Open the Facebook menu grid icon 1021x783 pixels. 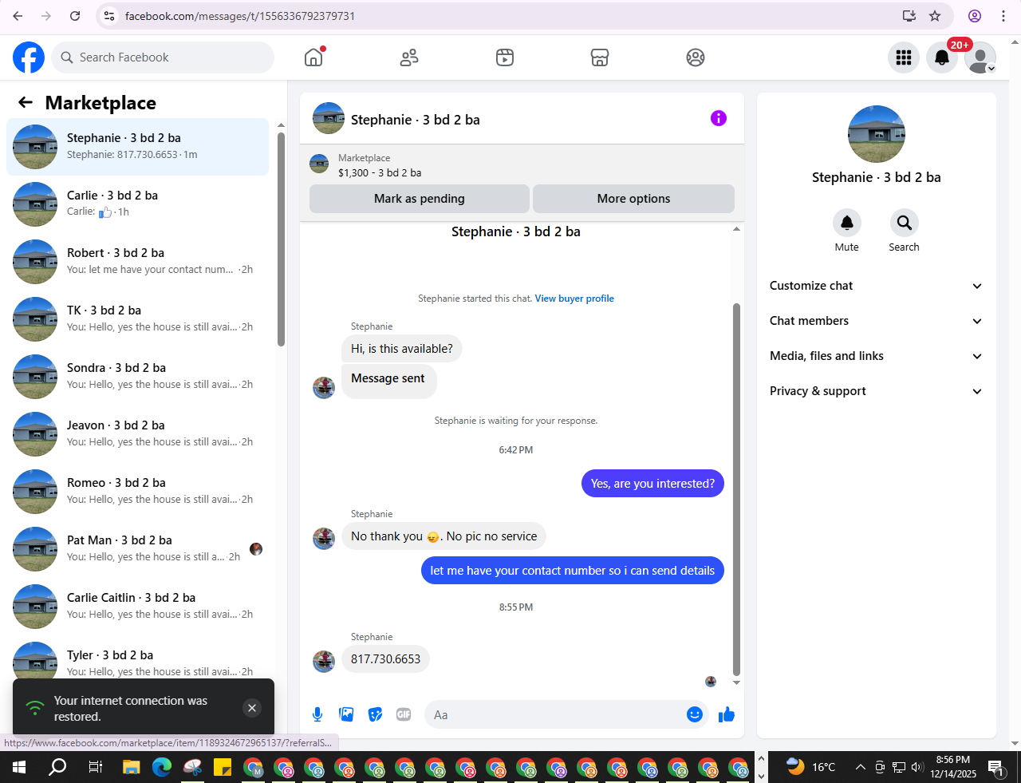(x=904, y=57)
